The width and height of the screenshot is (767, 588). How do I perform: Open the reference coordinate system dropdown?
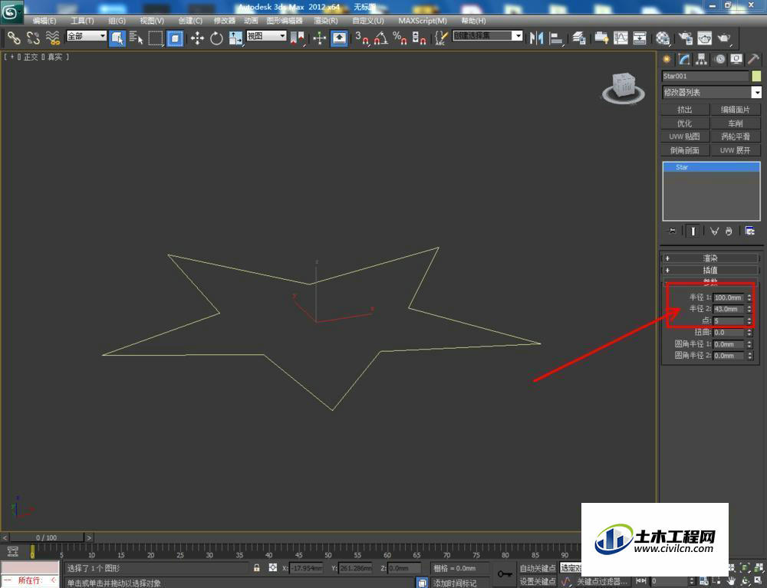(267, 36)
